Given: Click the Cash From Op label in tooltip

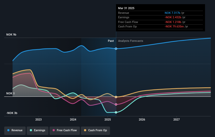Looking at the screenshot, I should tap(127, 27).
